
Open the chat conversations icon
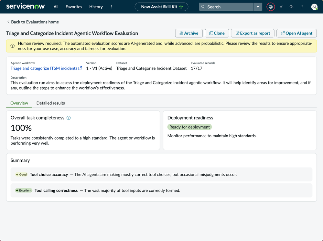(x=291, y=7)
